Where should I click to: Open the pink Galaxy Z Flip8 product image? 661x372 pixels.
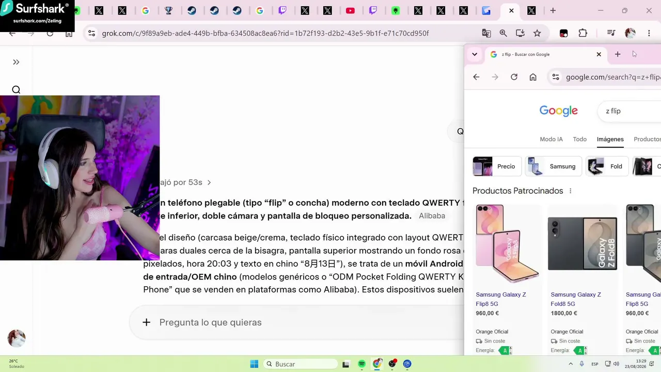[507, 244]
